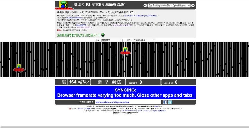Select the www.testufo.com/eyetracking URL field
The width and height of the screenshot is (249, 128).
pyautogui.click(x=128, y=102)
